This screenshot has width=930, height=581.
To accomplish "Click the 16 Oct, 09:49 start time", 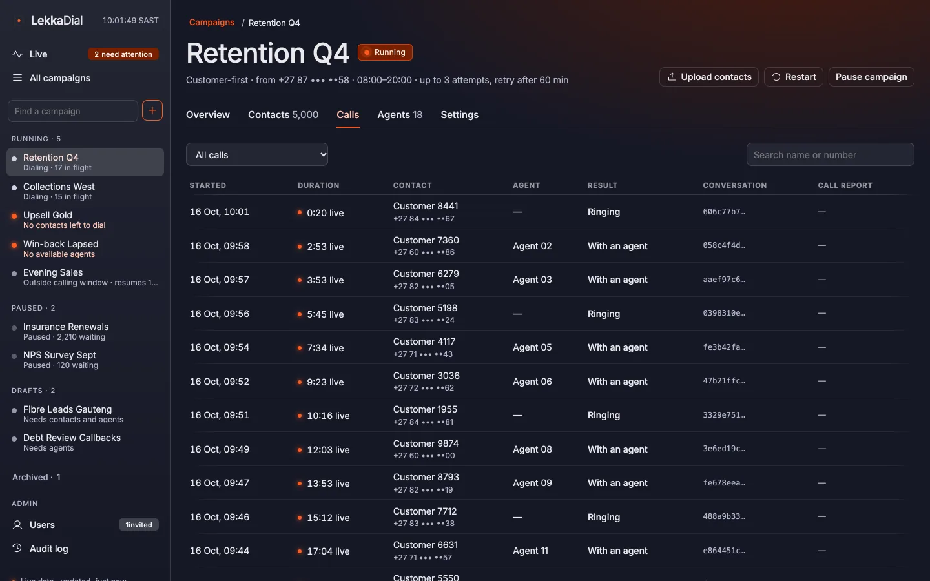I will (x=219, y=449).
